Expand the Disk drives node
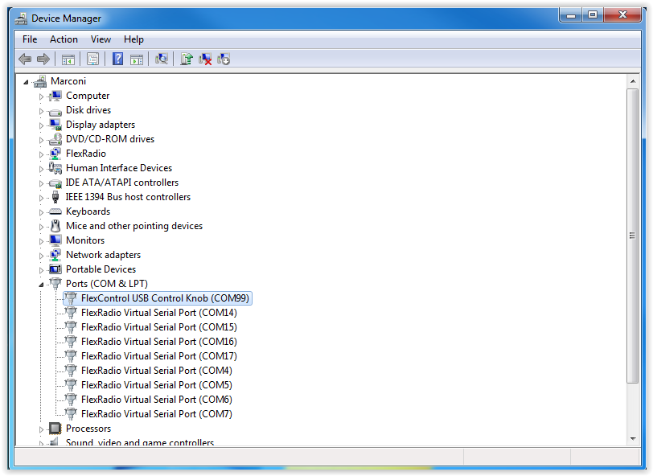Image resolution: width=653 pixels, height=476 pixels. pos(41,111)
